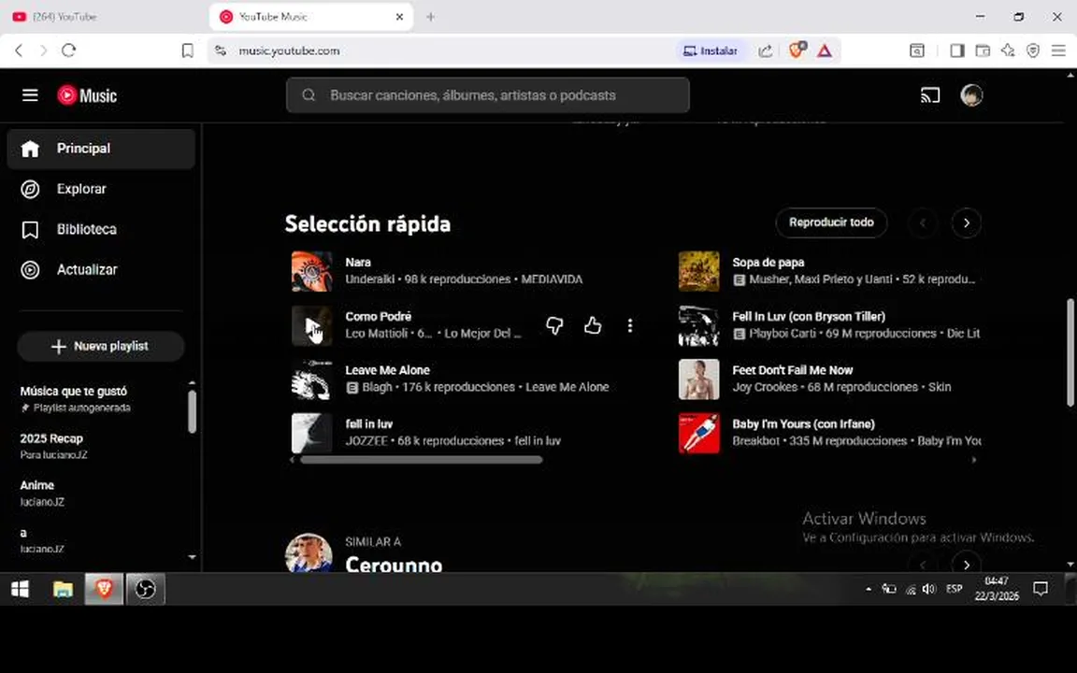The width and height of the screenshot is (1077, 673).
Task: Open album link MEDIAVIDA
Action: coord(552,279)
